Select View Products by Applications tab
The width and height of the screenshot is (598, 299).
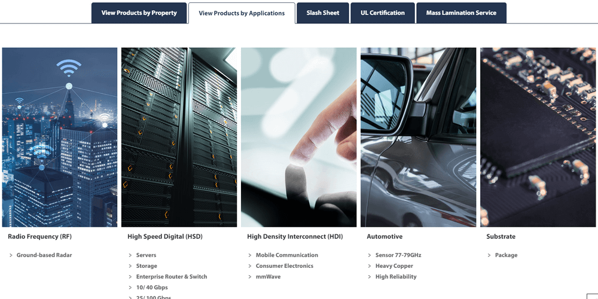click(x=242, y=13)
